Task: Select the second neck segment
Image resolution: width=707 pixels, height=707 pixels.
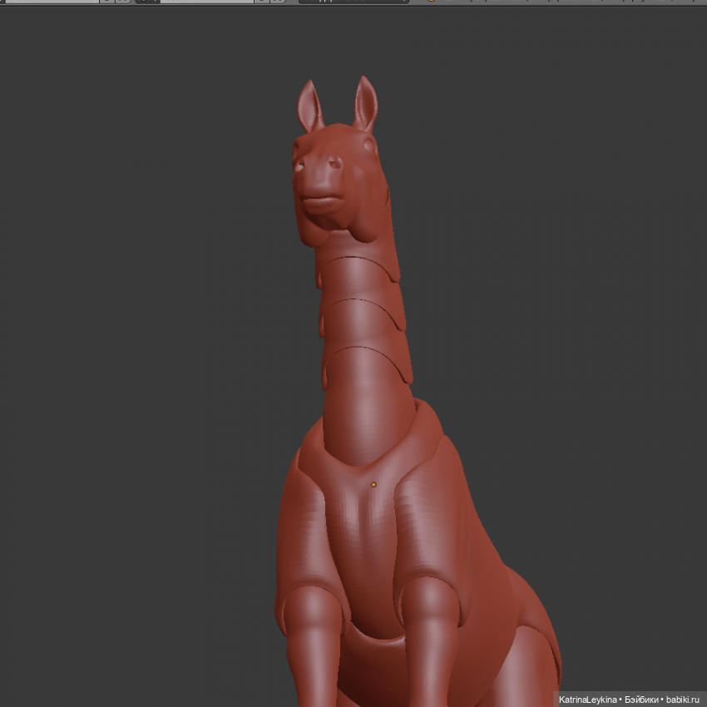Action: point(362,320)
